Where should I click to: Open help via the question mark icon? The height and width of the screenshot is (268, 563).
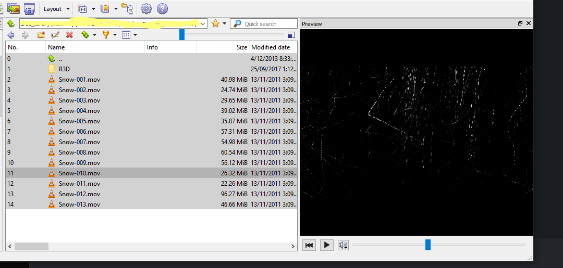point(162,8)
